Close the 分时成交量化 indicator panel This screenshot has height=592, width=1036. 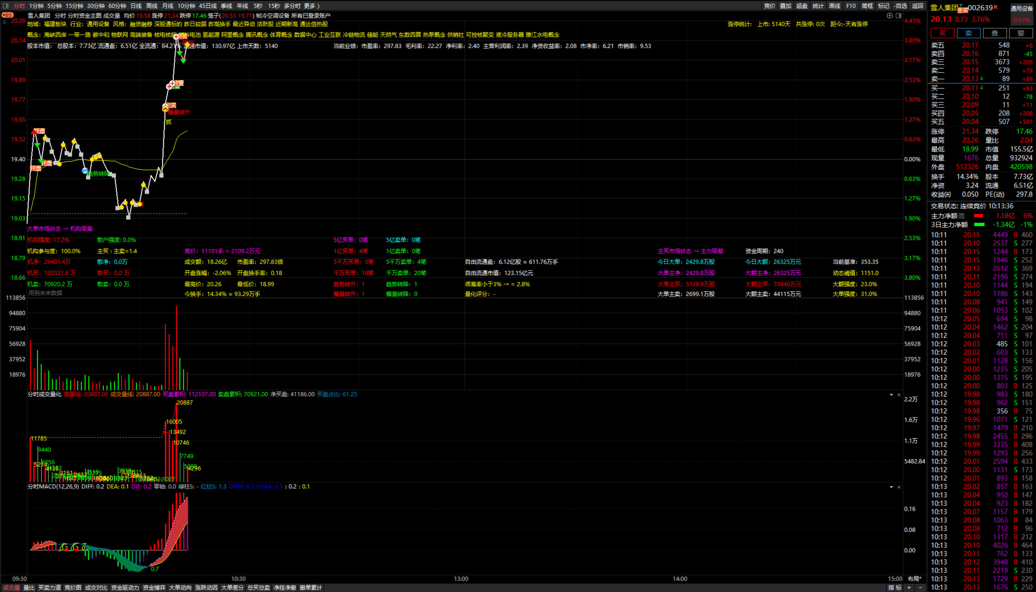pos(899,395)
